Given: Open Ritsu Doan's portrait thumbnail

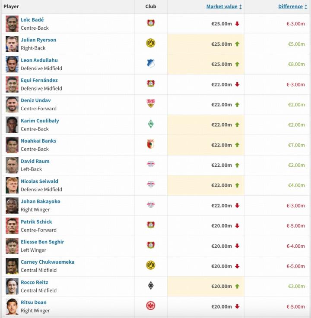Looking at the screenshot, I should 12,306.
